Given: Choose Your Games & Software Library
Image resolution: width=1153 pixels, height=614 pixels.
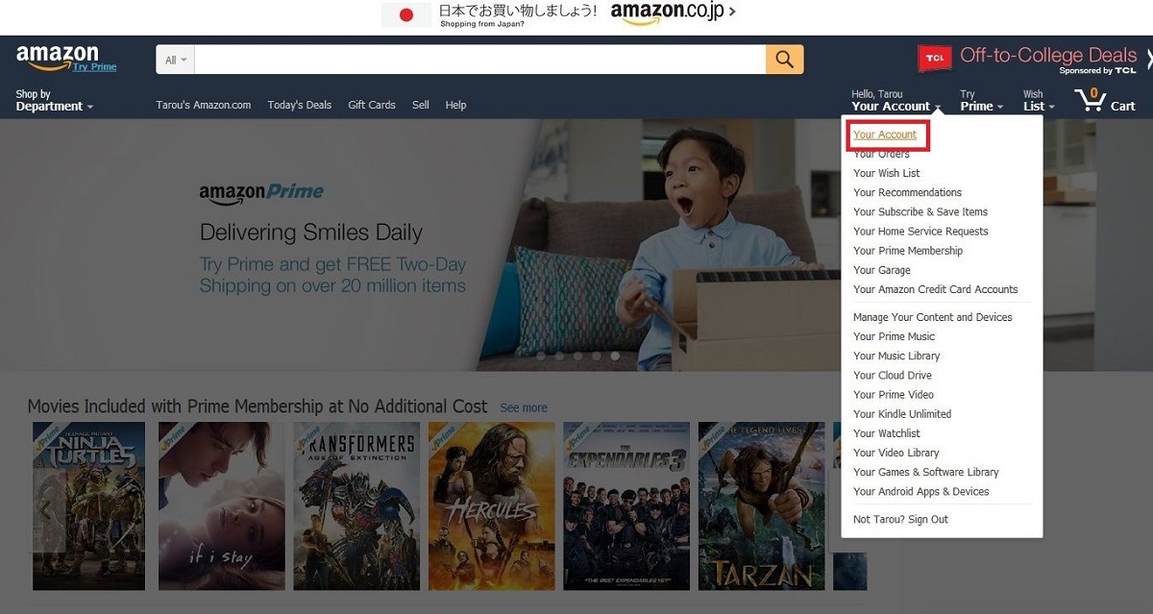Looking at the screenshot, I should pos(926,472).
